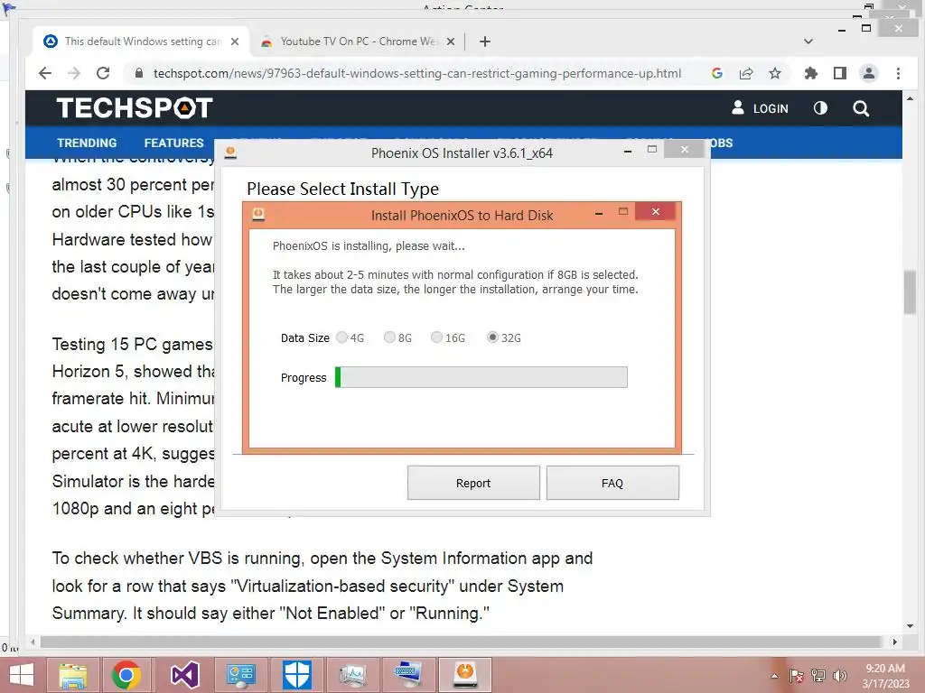Open a new Chrome tab

tap(485, 42)
